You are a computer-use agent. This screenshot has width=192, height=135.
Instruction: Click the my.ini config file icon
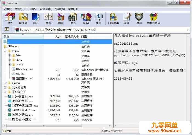[x=14, y=74]
